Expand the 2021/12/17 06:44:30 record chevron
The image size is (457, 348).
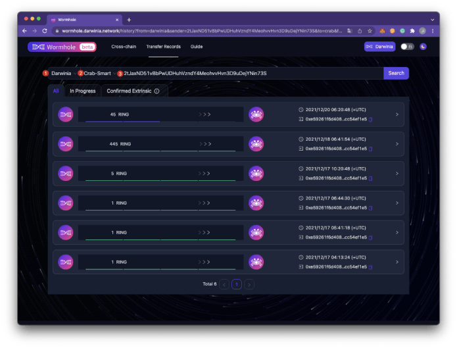[x=397, y=203]
